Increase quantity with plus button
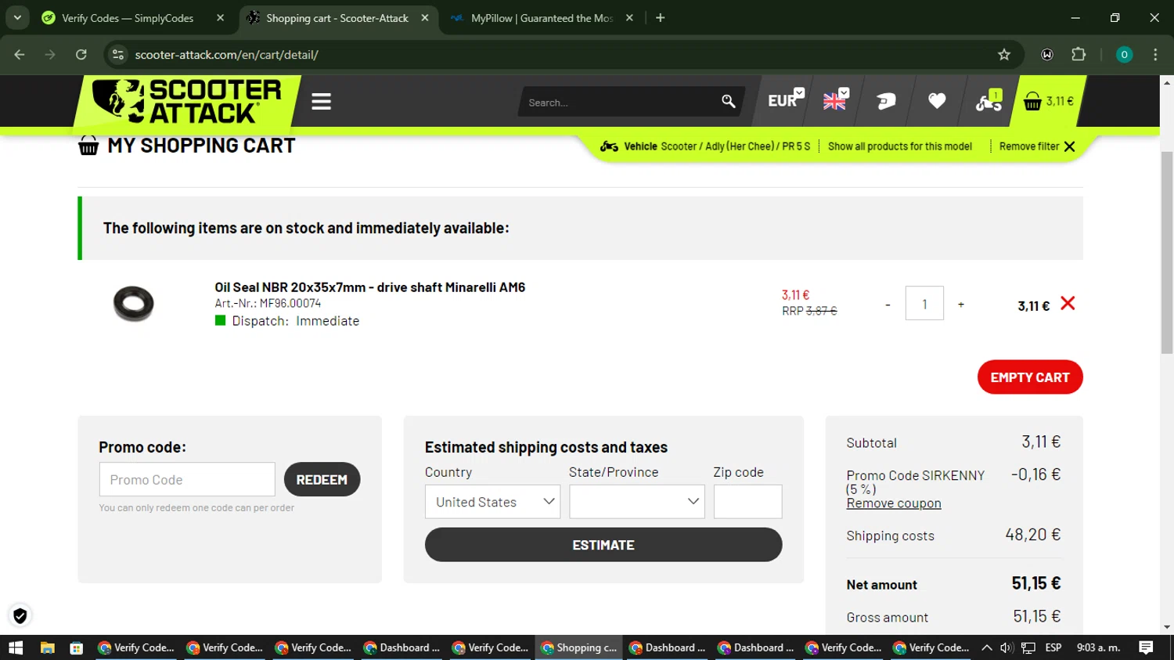1174x660 pixels. click(x=961, y=305)
